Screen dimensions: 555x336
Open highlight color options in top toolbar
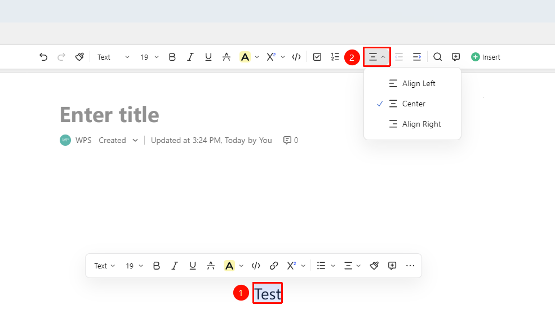coord(257,57)
